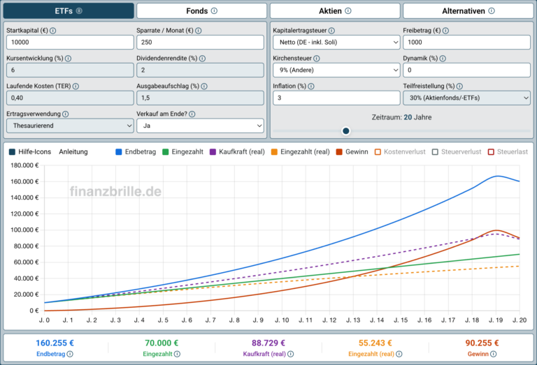Focus the Inflation input field
Screen dimensions: 537x365
(336, 98)
